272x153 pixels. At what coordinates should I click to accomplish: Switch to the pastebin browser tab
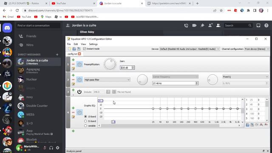coord(169,3)
